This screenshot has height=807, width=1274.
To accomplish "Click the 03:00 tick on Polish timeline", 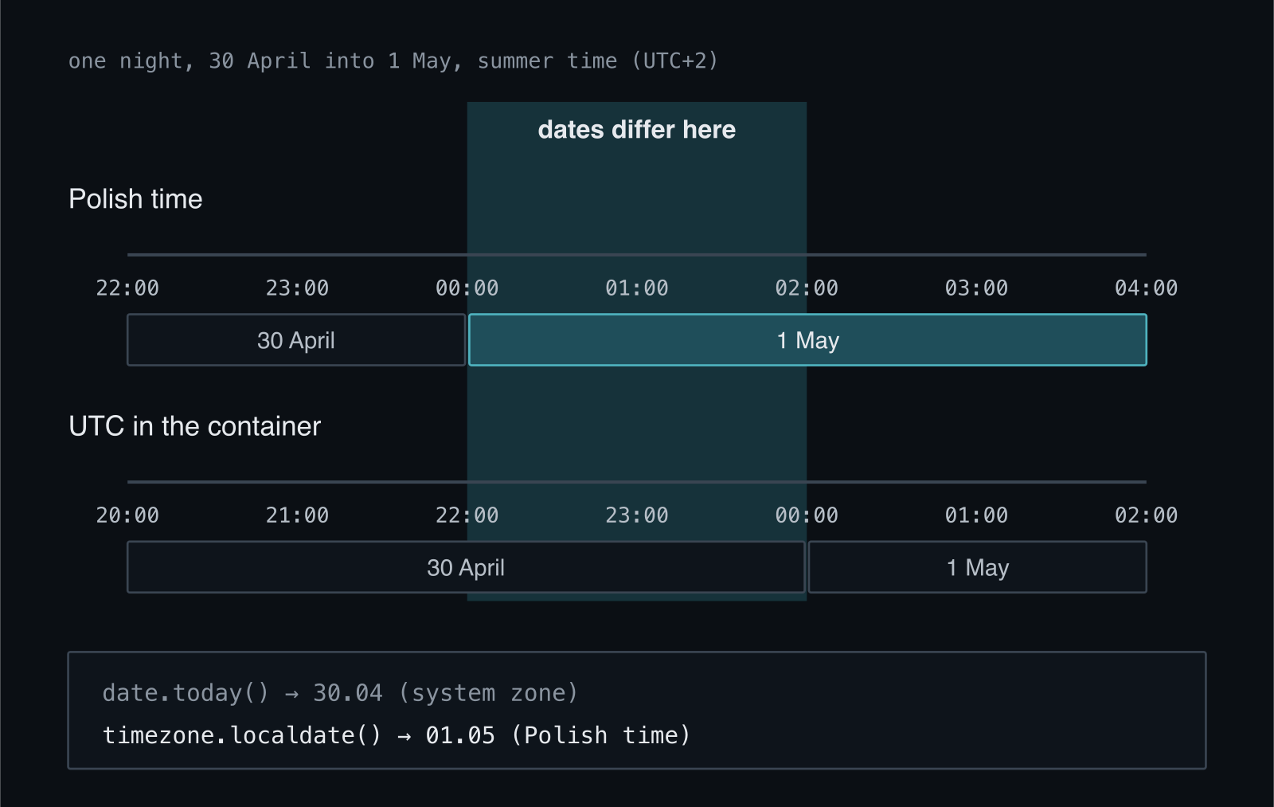I will click(976, 288).
